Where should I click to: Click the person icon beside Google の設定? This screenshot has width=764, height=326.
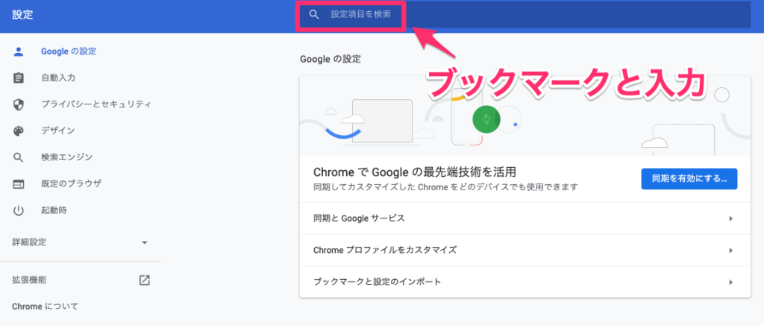pyautogui.click(x=19, y=51)
